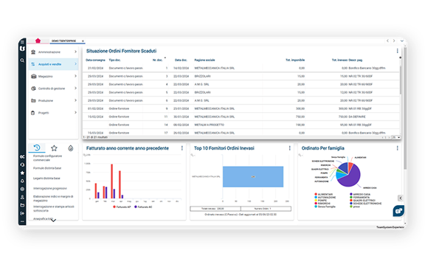Switch to the favorites star tab

pos(54,148)
